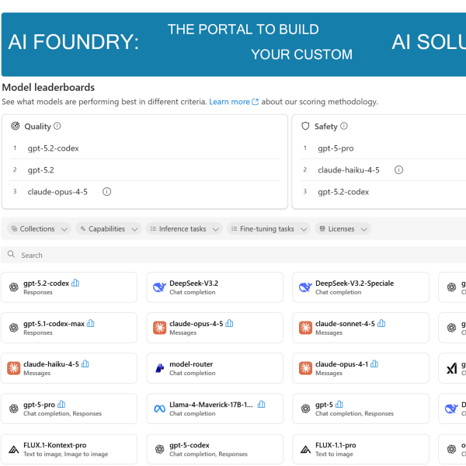Screen dimensions: 466x466
Task: Click benchmark icon on claude-haiku-4-5 card
Action: pos(85,363)
